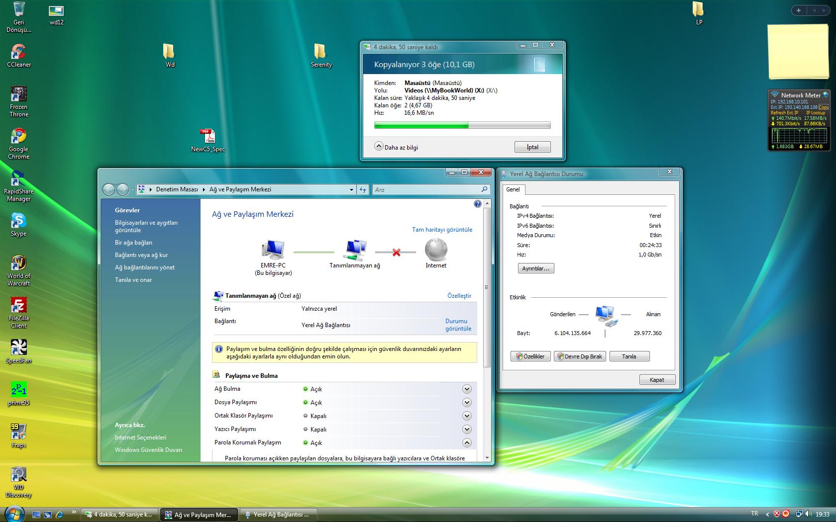This screenshot has height=522, width=836.
Task: Expand hidden quick launch items chevron
Action: (x=74, y=512)
